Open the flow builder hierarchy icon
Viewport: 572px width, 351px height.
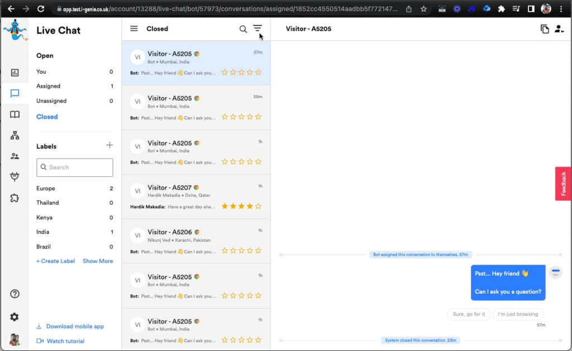point(15,136)
